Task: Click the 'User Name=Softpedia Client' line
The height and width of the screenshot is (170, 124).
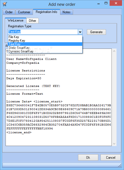Action: [x=32, y=59]
